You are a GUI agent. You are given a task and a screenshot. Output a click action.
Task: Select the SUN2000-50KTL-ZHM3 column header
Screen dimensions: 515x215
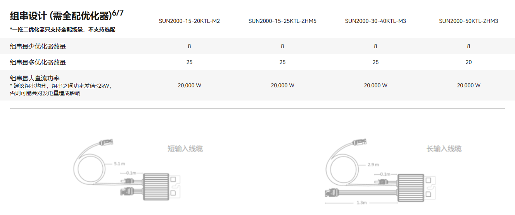[x=468, y=21]
